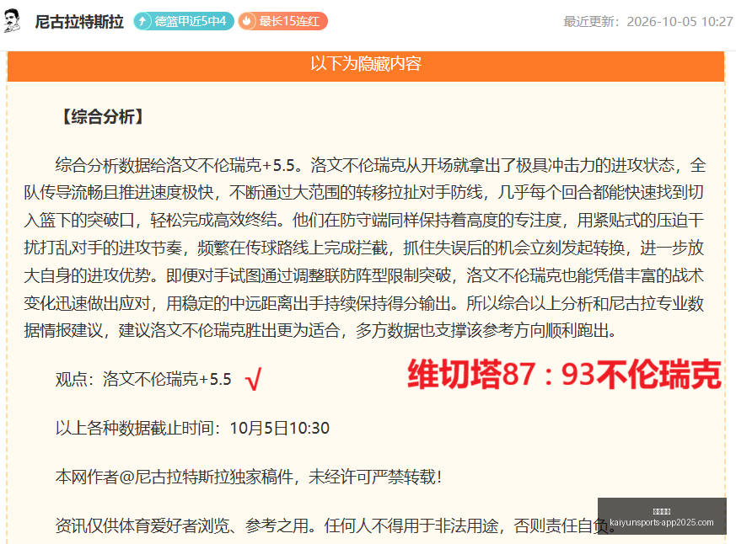Open the 尼古拉特斯拉 author name link
This screenshot has width=736, height=544.
click(x=79, y=22)
